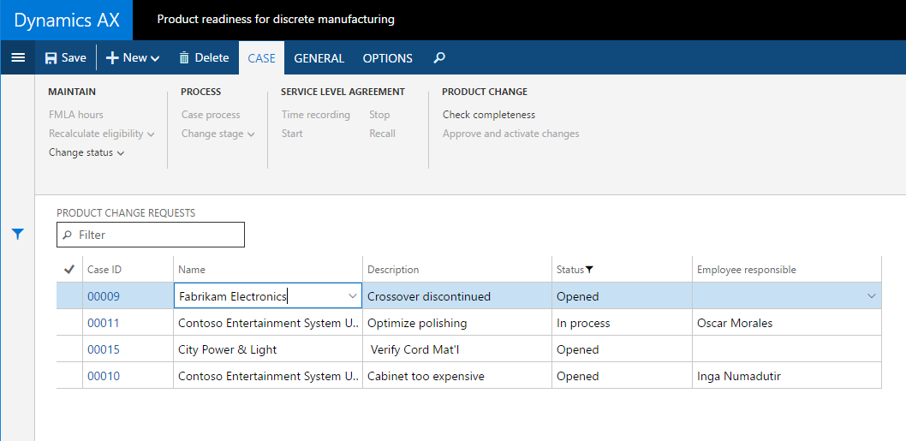906x441 pixels.
Task: Open case ID 00009 link
Action: pos(104,296)
